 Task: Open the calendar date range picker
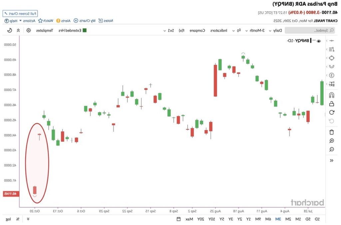tap(178, 219)
